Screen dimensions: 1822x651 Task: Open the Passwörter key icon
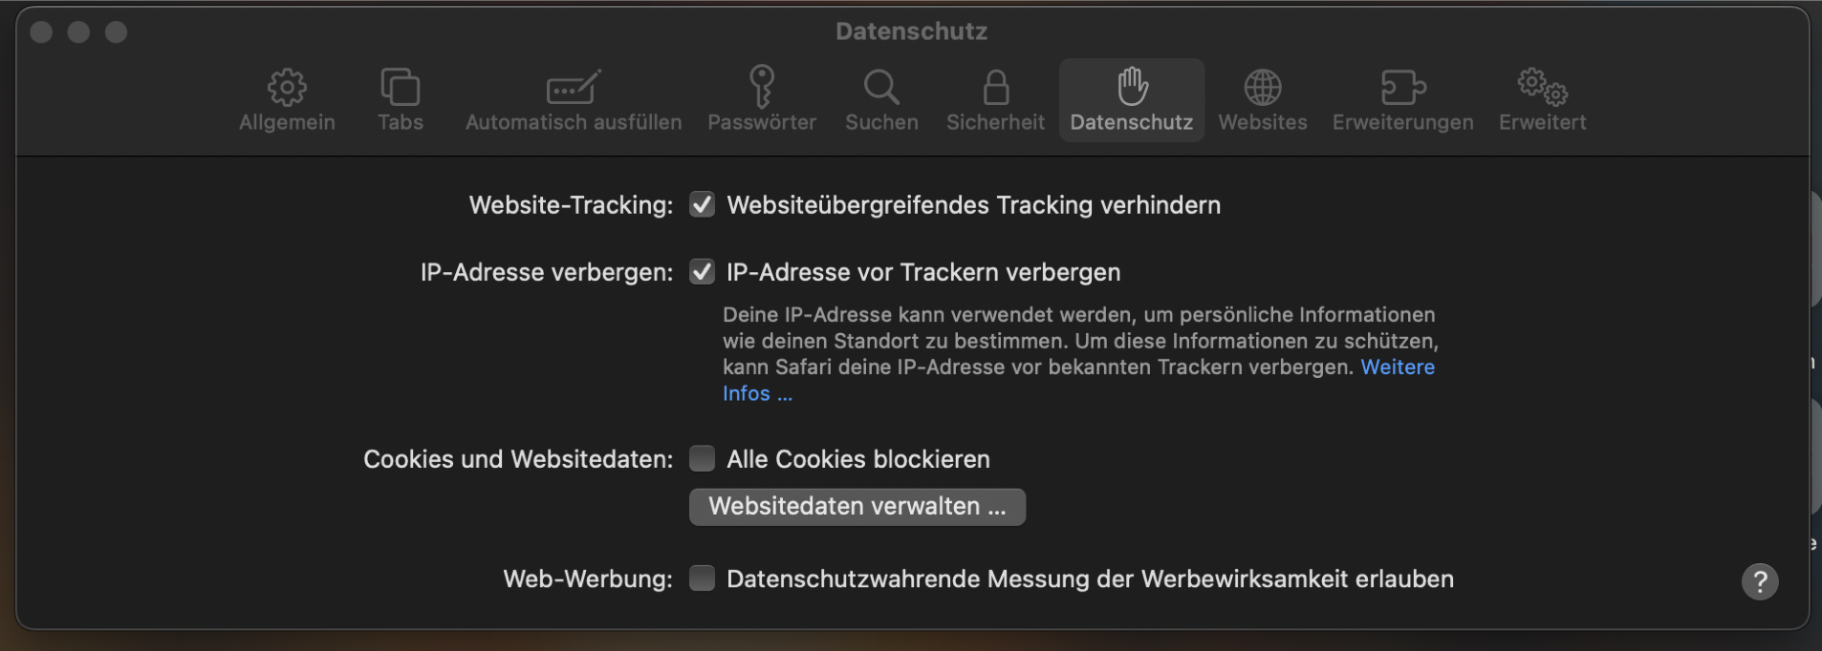point(762,86)
